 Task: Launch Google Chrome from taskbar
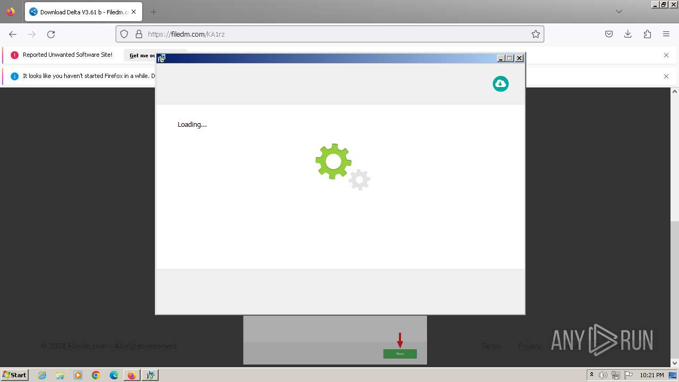96,375
